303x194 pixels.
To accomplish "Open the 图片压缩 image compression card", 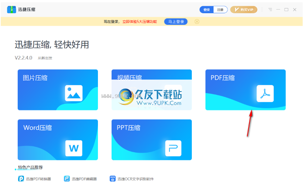I will pos(58,90).
